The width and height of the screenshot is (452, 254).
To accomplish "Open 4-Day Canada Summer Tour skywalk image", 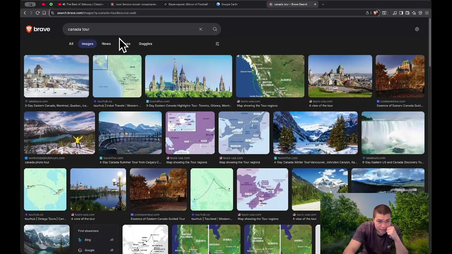I will click(x=130, y=133).
